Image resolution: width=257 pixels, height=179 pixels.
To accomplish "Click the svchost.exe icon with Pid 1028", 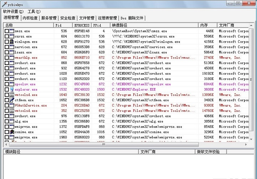I will (12, 74).
